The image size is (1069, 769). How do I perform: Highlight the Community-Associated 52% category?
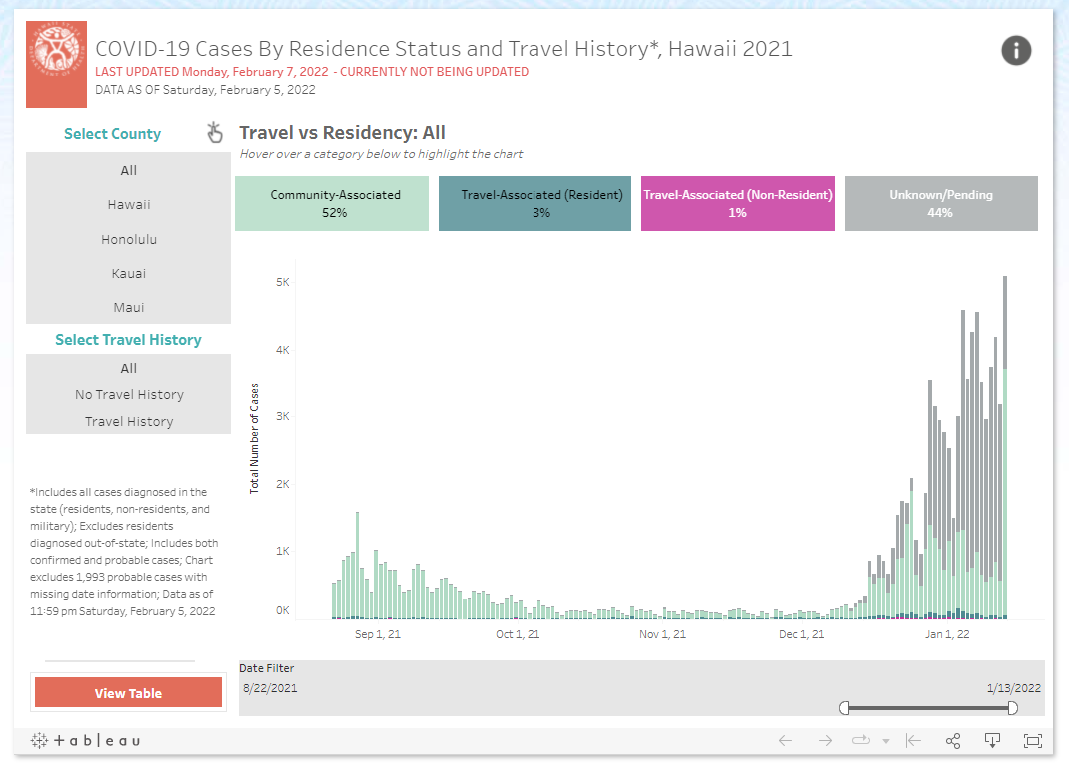click(331, 203)
